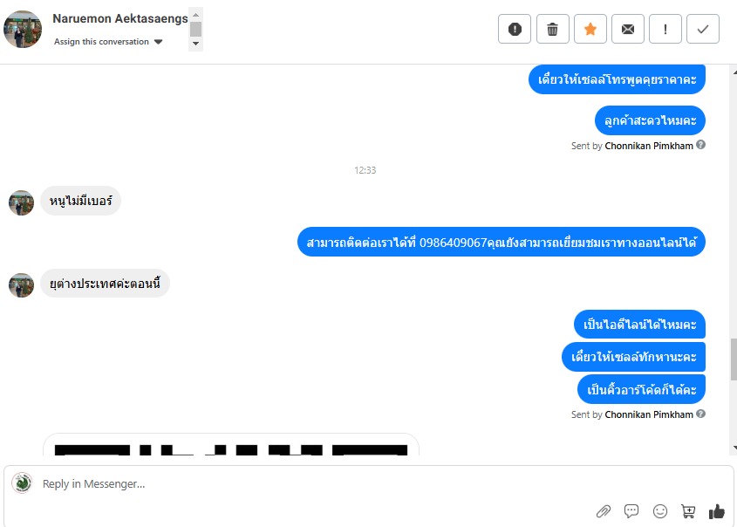
Task: Mark conversation as done checkmark
Action: pos(703,29)
